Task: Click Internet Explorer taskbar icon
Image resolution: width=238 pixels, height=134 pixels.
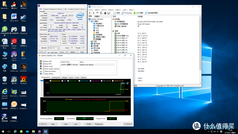Action: click(x=15, y=132)
